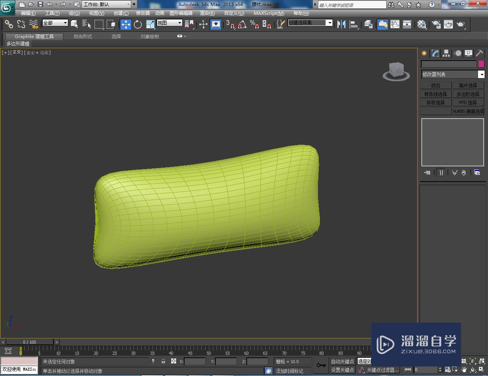Toggle Percent Snap button

(x=254, y=24)
